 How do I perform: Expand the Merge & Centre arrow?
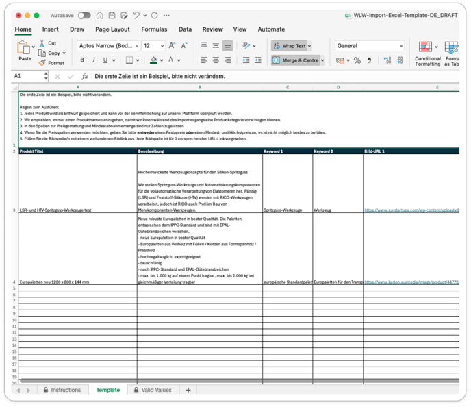(322, 60)
